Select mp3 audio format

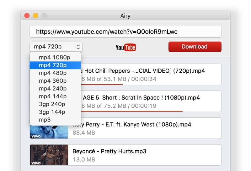(x=45, y=120)
